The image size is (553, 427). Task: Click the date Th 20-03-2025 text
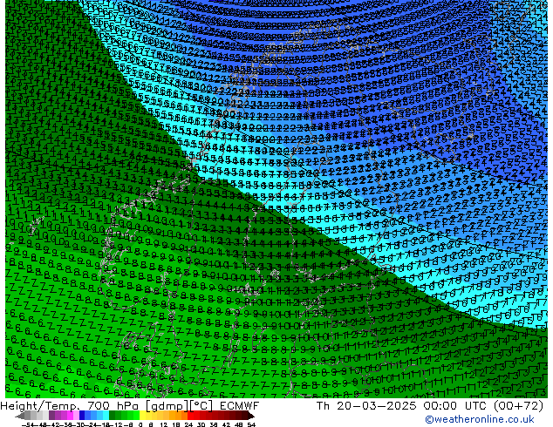coord(366,406)
